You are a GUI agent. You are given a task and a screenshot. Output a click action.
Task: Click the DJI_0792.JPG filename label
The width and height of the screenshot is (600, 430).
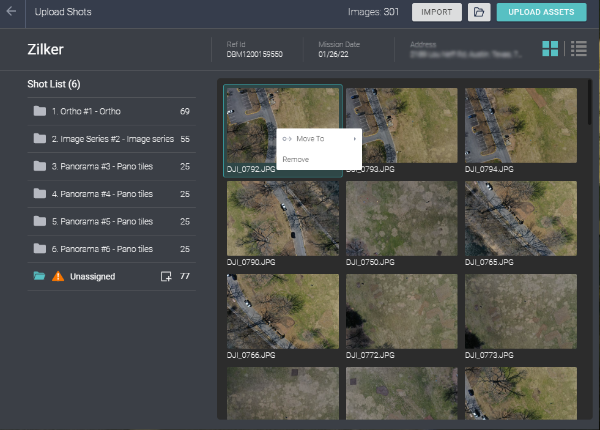[x=251, y=169]
